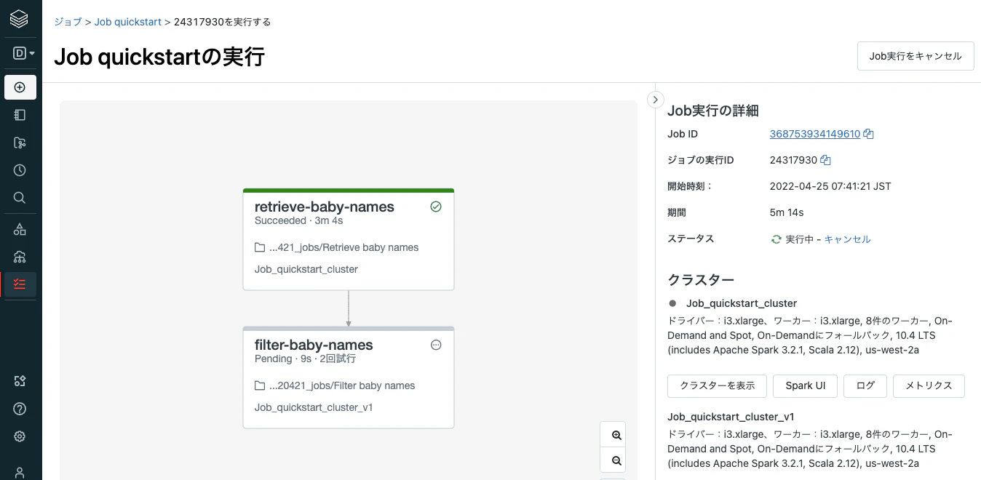The image size is (981, 480).
Task: Click the Job実行の詳細 heading
Action: [713, 111]
